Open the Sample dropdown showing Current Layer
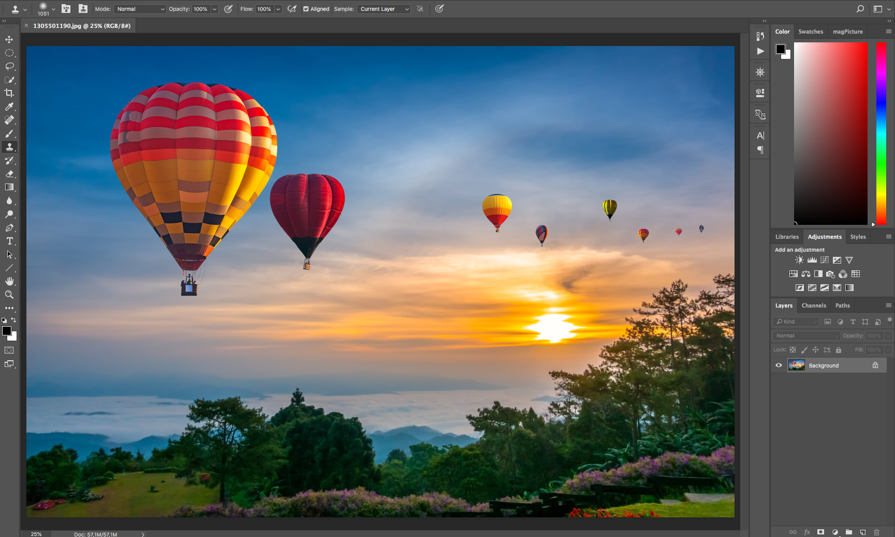Viewport: 895px width, 537px height. tap(383, 9)
